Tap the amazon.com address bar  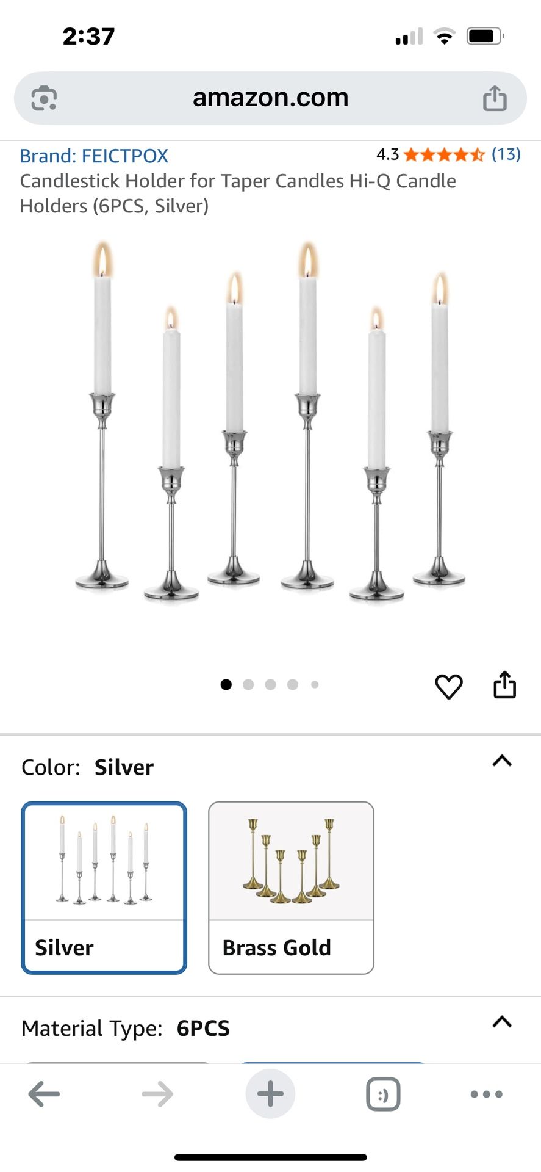(x=270, y=98)
